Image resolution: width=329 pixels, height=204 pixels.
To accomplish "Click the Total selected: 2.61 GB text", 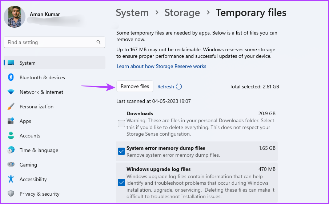I will (x=254, y=87).
